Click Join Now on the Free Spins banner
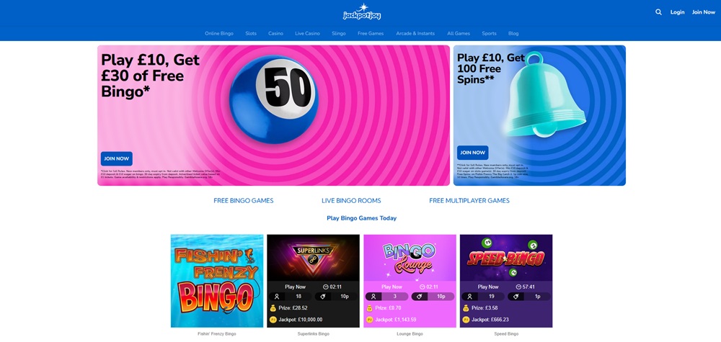 tap(473, 153)
